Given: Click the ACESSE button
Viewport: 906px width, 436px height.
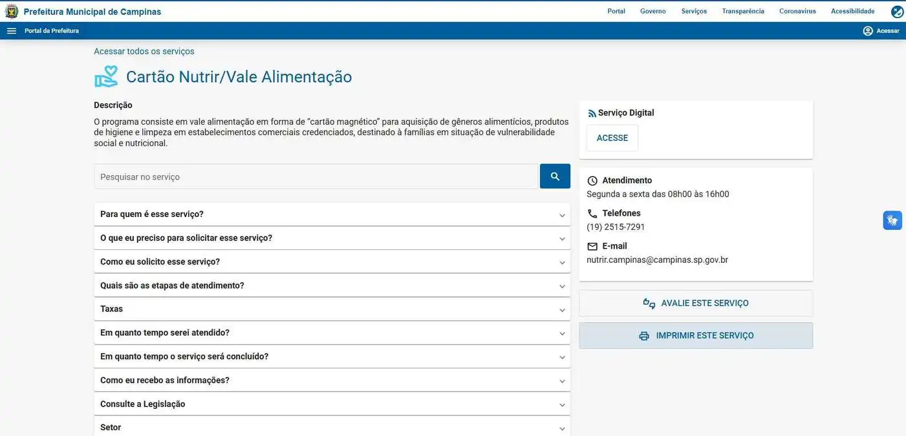Looking at the screenshot, I should point(612,138).
